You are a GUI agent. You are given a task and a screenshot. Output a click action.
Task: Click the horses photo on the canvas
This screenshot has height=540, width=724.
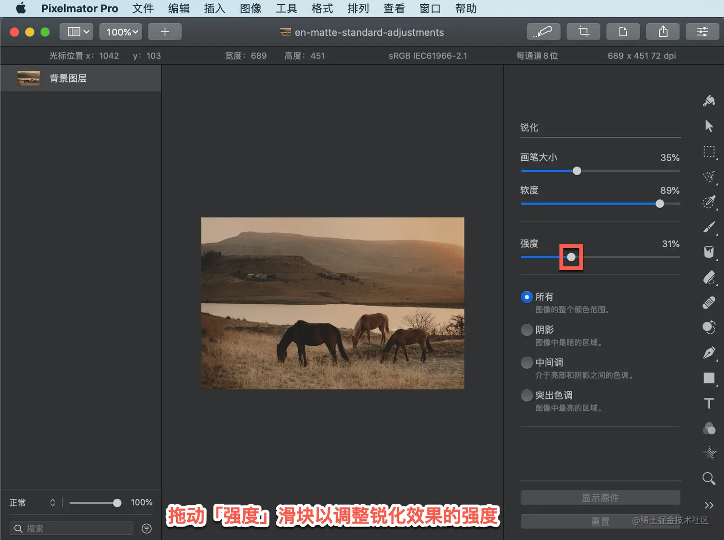332,303
